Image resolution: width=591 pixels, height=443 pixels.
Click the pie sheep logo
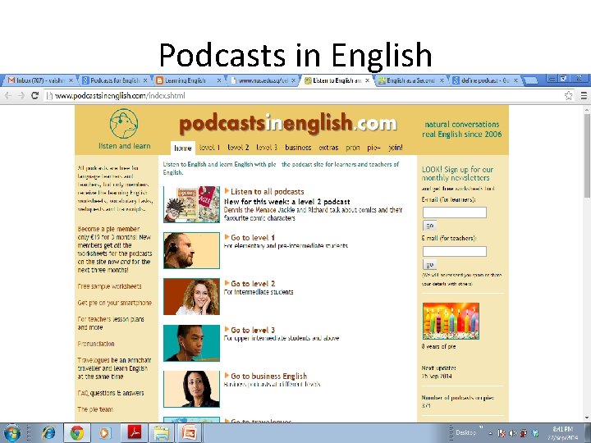(124, 124)
